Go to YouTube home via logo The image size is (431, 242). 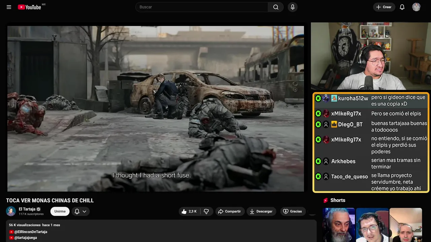[x=30, y=7]
